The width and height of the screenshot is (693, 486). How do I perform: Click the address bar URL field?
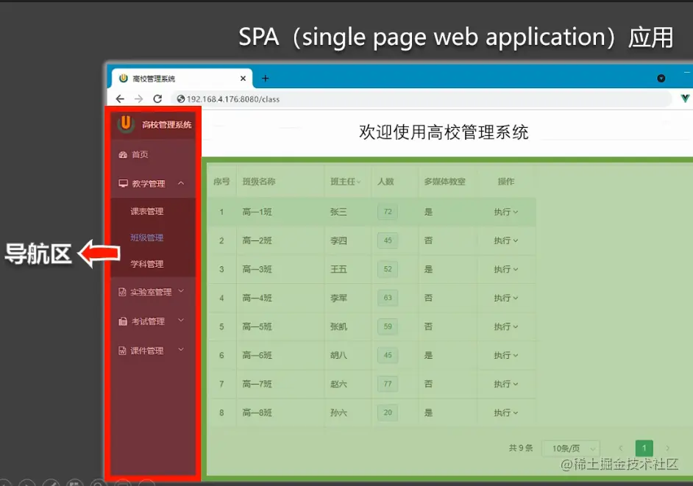(422, 99)
